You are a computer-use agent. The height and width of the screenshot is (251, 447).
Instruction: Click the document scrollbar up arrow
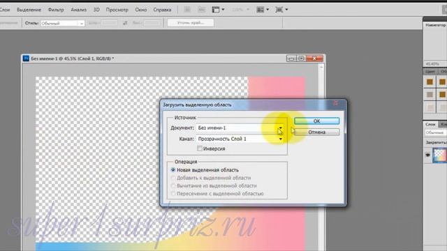pyautogui.click(x=321, y=67)
